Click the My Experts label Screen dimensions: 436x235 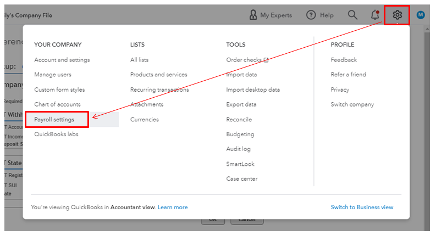(276, 15)
